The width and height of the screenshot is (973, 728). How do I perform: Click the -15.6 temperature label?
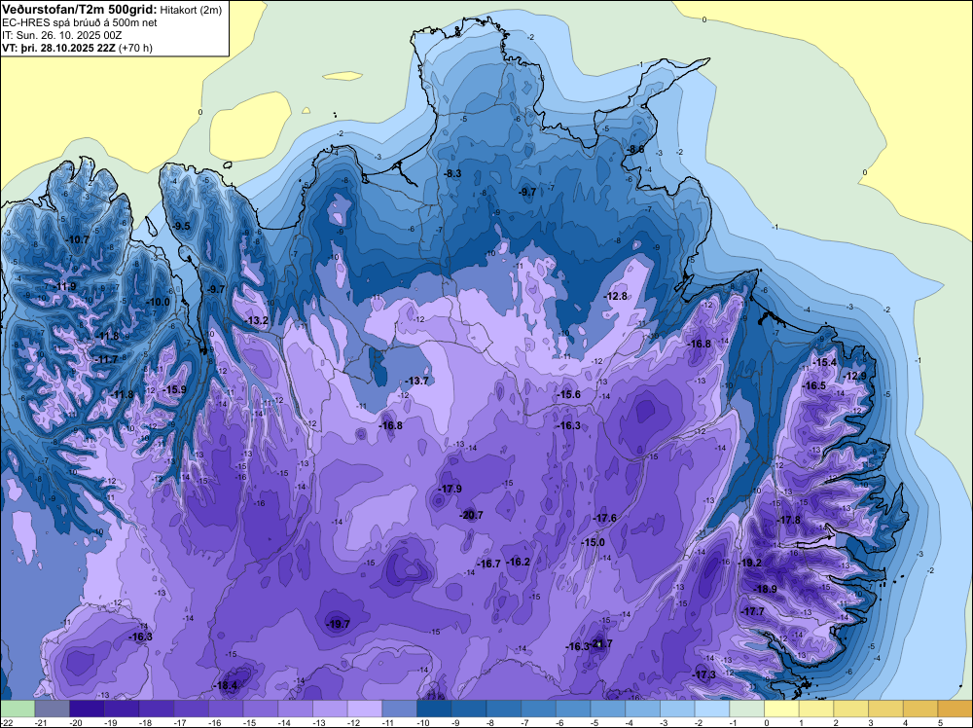(x=569, y=395)
